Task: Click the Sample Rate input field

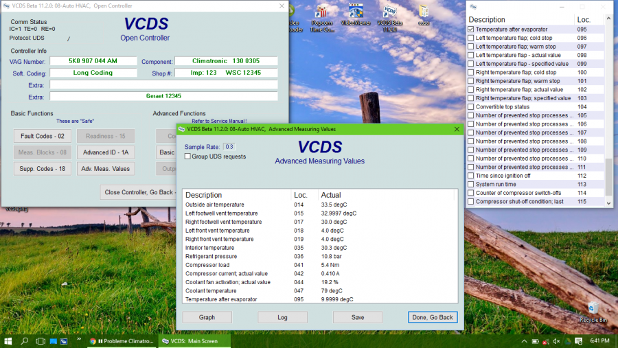Action: point(229,147)
